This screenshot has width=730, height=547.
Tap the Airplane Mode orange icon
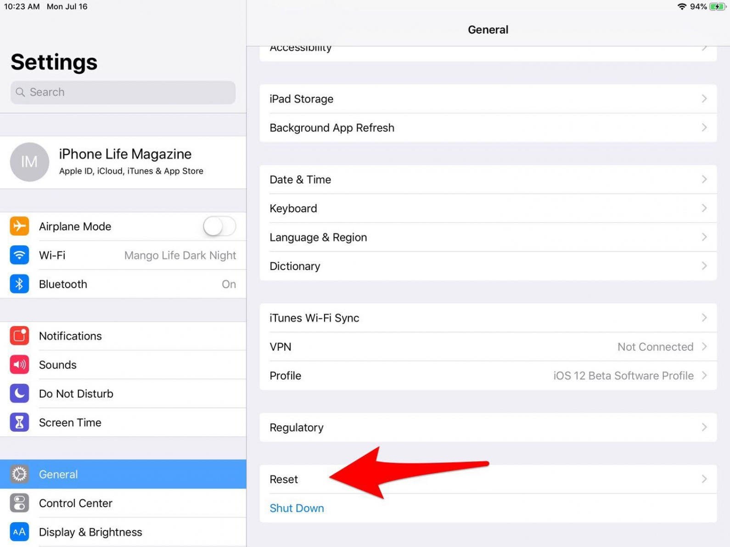coord(19,226)
